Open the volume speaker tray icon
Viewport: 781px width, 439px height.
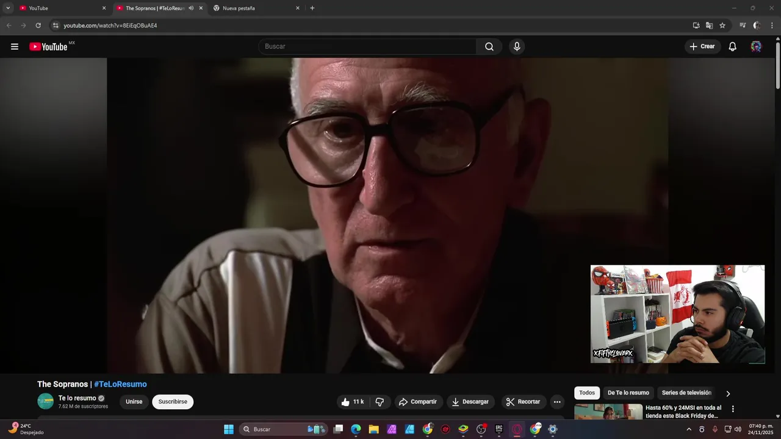click(x=738, y=429)
